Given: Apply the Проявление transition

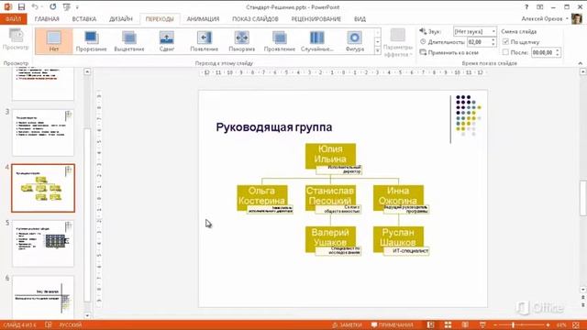Looking at the screenshot, I should tap(279, 41).
